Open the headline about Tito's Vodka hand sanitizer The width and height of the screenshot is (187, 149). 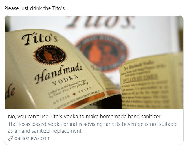84,116
